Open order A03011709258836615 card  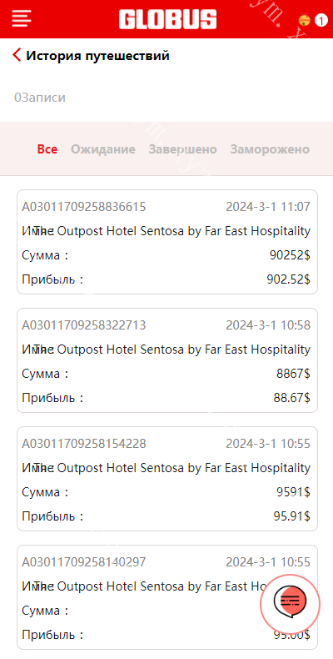tap(167, 242)
